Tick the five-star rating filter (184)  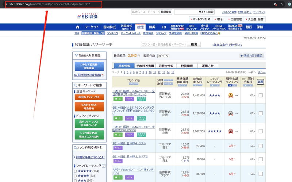point(76,171)
